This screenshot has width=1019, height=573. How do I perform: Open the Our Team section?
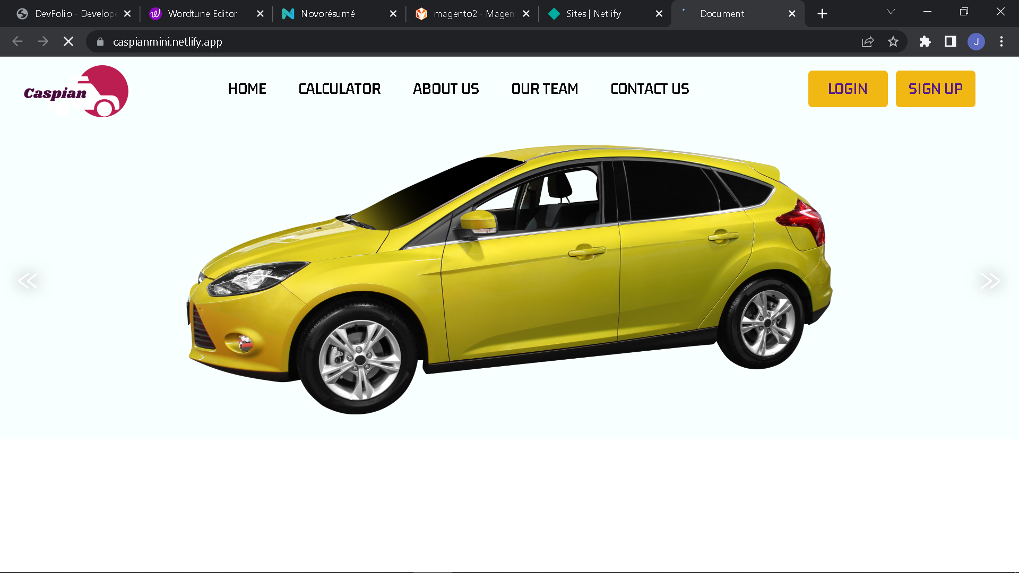click(545, 89)
